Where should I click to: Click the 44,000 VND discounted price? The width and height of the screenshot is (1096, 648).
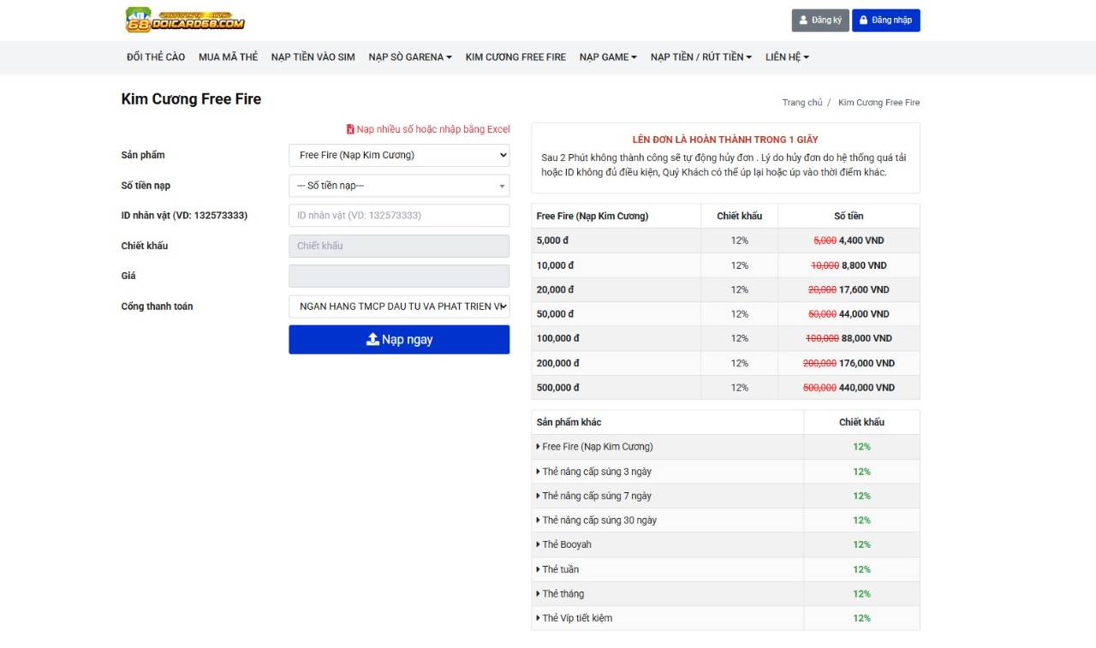point(864,314)
